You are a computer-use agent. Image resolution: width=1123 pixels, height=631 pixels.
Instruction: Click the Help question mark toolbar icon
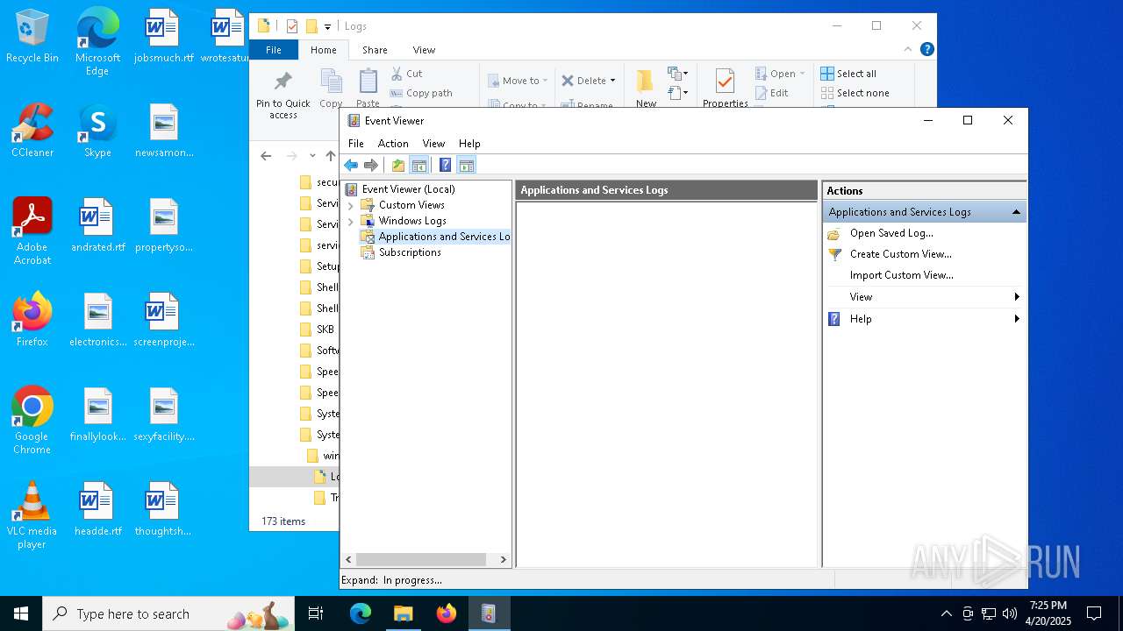click(445, 165)
